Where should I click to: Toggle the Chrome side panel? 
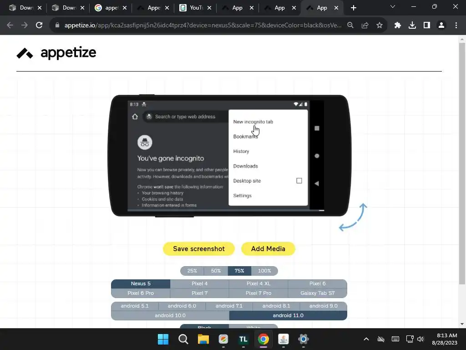(x=427, y=26)
